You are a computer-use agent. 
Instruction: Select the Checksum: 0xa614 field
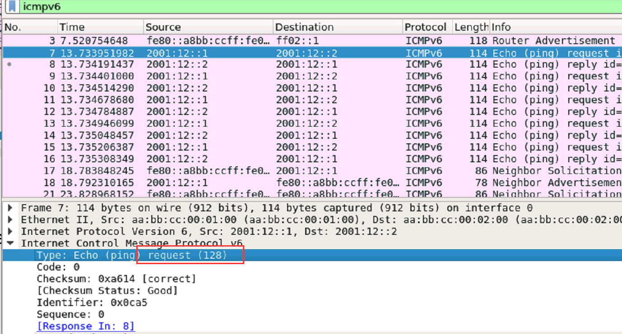tap(116, 279)
